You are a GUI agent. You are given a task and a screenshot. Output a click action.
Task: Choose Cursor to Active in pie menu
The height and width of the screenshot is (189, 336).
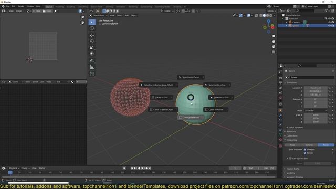pos(216,110)
